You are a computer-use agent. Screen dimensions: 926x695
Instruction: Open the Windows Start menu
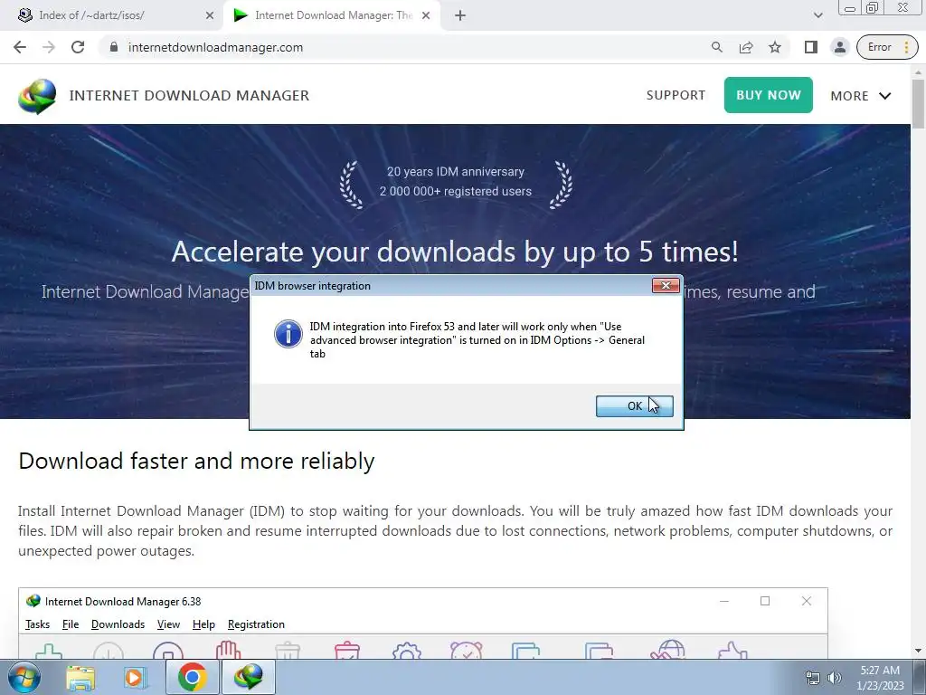click(x=24, y=677)
